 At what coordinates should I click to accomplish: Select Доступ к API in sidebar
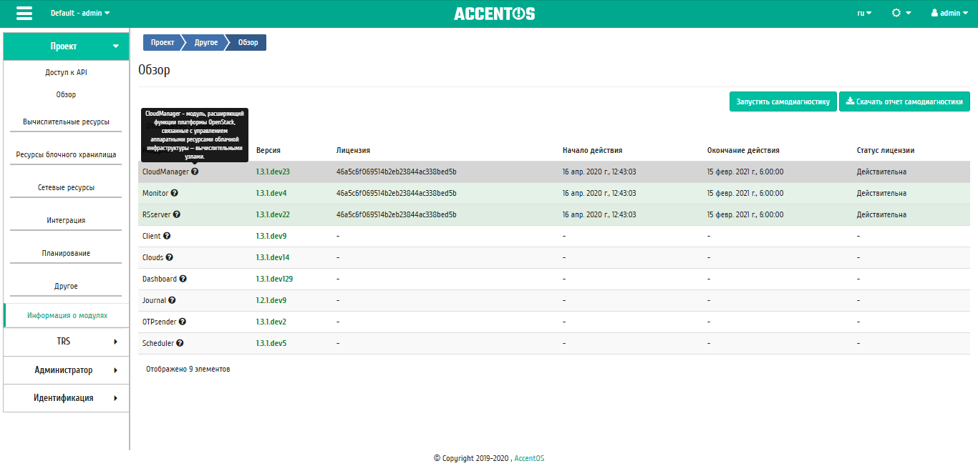pyautogui.click(x=66, y=73)
